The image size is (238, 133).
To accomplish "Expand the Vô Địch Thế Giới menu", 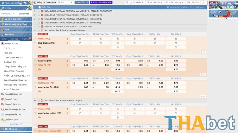I will tap(16, 19).
